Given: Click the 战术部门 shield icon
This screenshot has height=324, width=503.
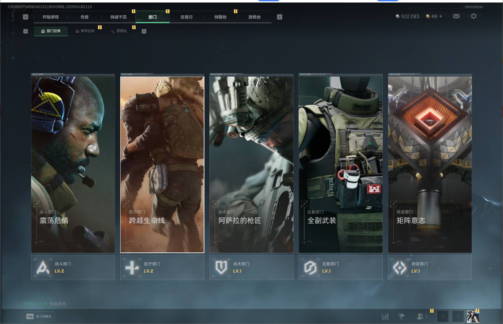Looking at the screenshot, I should (x=221, y=268).
